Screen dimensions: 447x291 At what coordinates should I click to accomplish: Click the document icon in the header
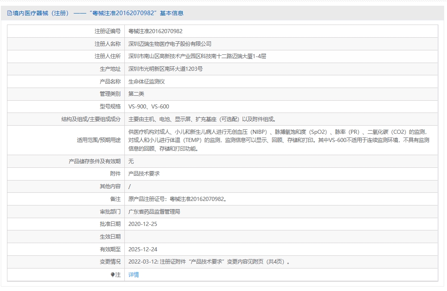click(x=9, y=13)
